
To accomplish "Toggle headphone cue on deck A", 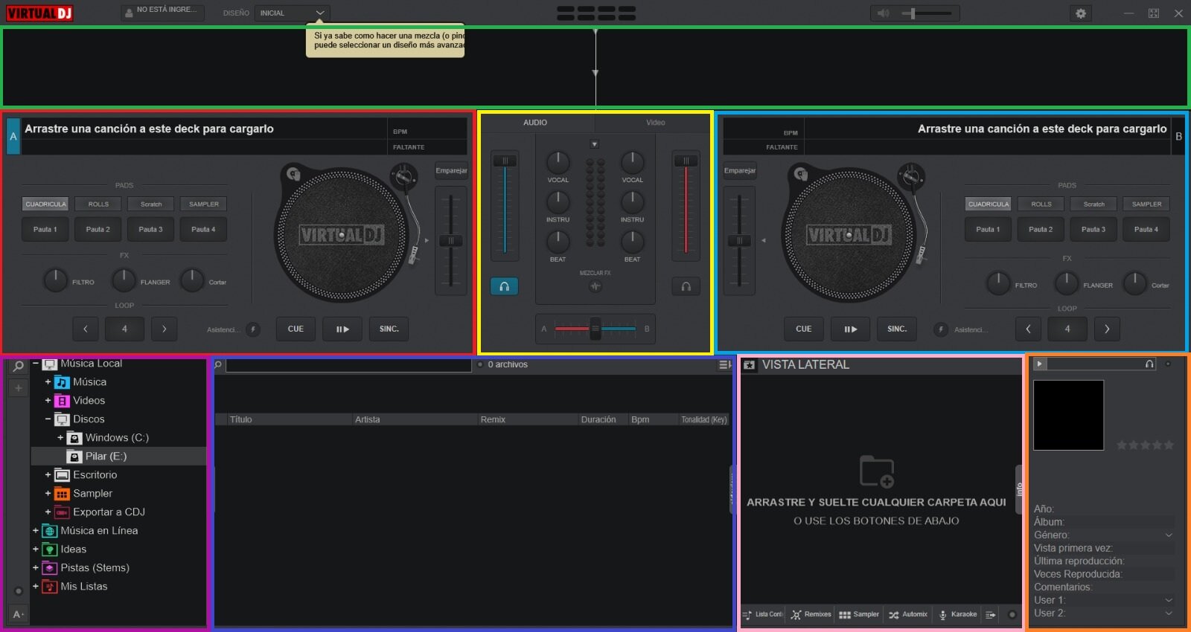I will [x=505, y=286].
